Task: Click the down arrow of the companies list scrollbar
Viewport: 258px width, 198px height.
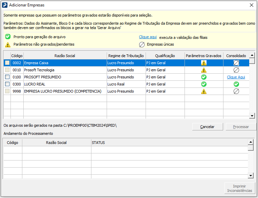Action: (252, 116)
